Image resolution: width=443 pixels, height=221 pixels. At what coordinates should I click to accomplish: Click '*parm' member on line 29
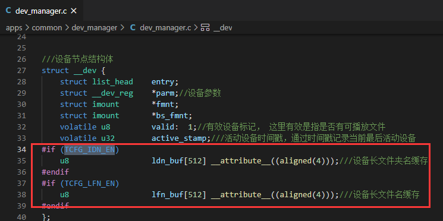163,93
